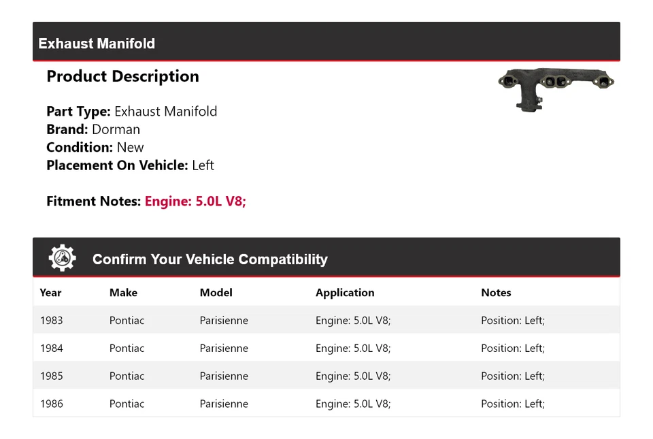Click the Exhaust Manifold header title
The width and height of the screenshot is (653, 439).
click(97, 44)
